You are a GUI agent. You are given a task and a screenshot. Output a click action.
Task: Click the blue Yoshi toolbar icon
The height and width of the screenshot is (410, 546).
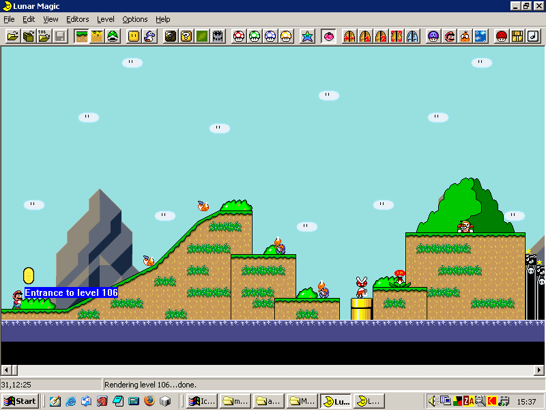(x=149, y=36)
